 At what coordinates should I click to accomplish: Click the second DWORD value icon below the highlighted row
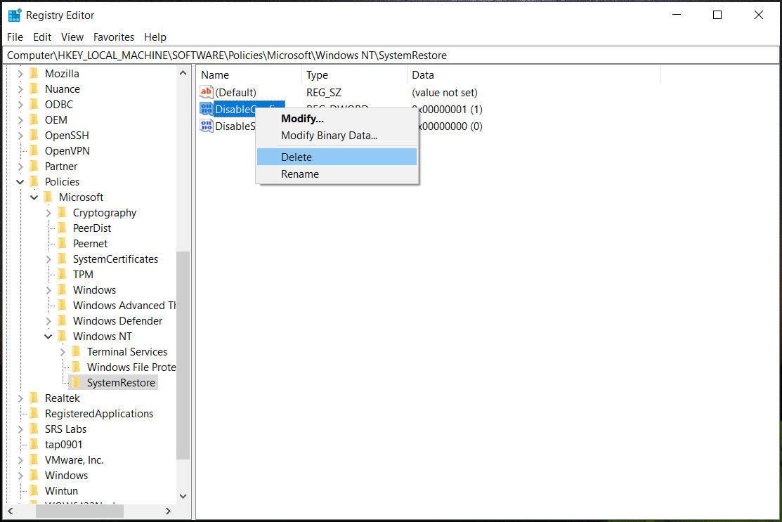(206, 126)
